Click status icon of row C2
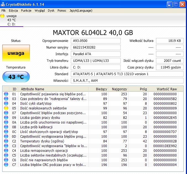The width and height of the screenshot is (187, 174). 6,141
